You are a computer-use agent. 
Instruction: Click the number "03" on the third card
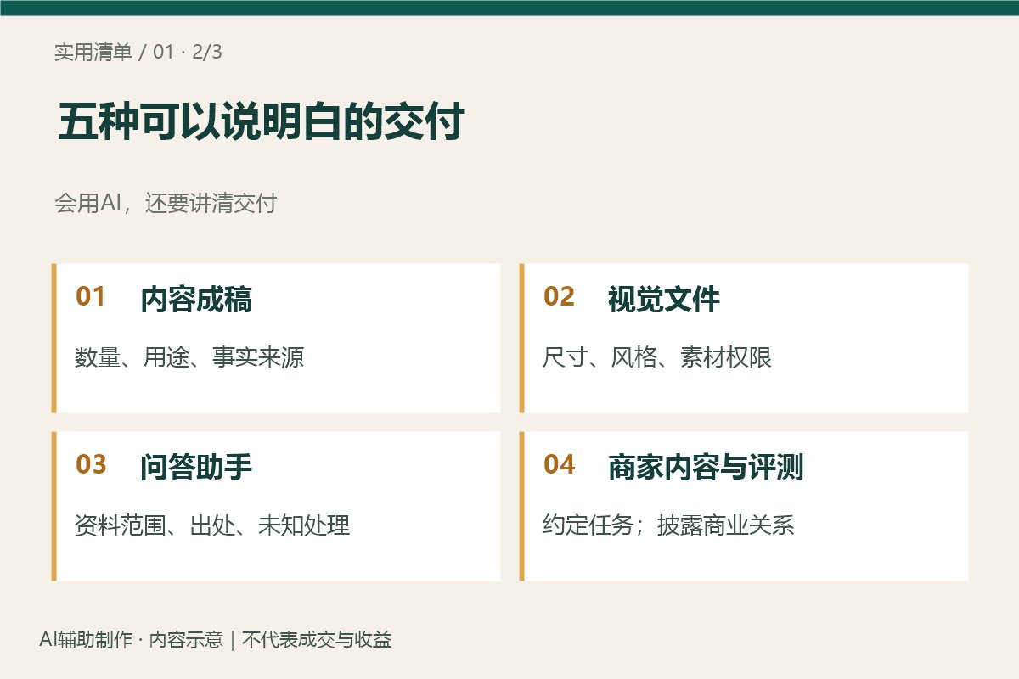tap(91, 465)
